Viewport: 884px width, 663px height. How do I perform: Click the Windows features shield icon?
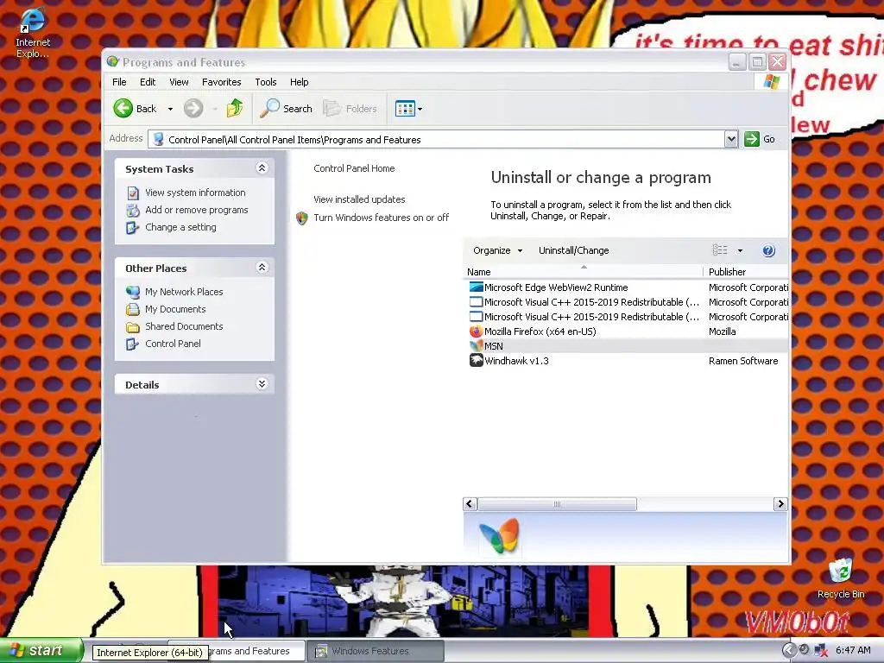click(301, 218)
